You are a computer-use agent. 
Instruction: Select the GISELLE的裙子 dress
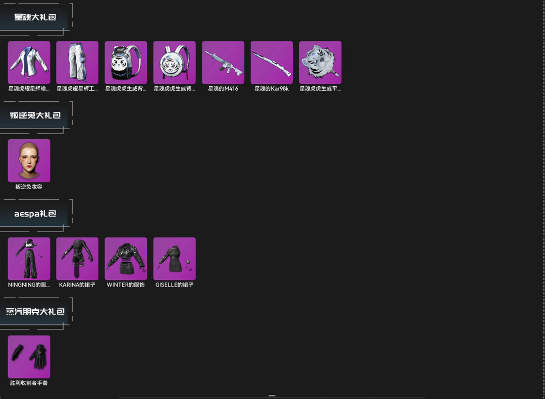tap(175, 259)
